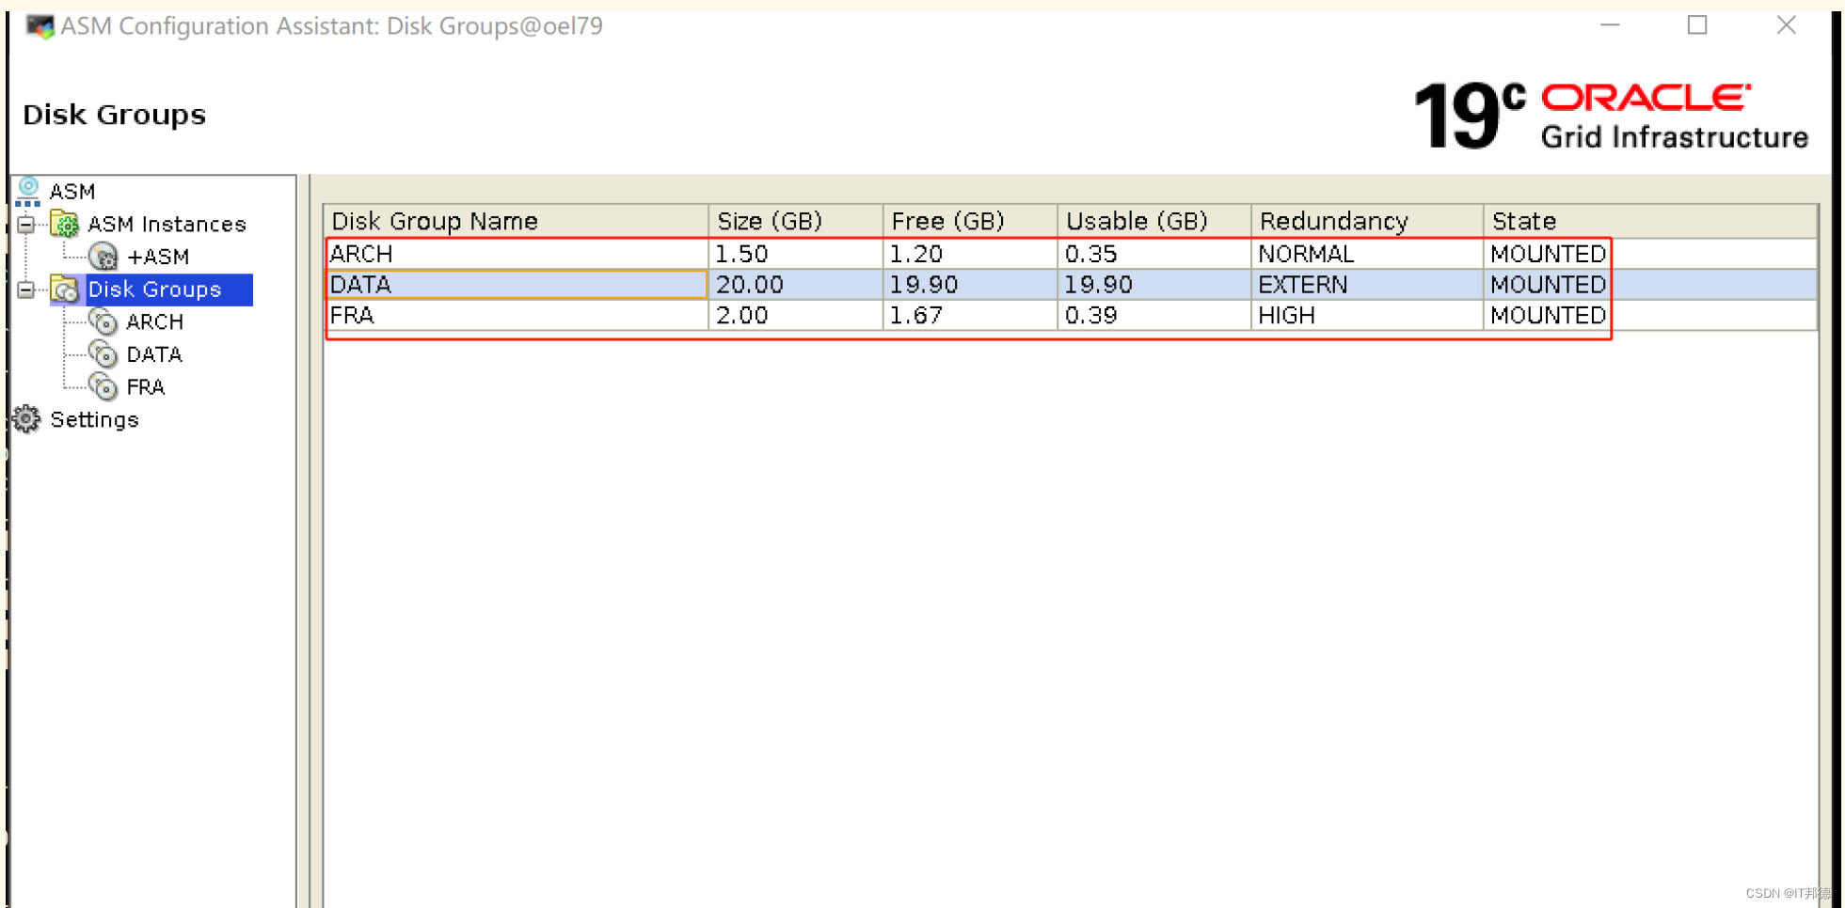
Task: Click the Disk Groups folder icon
Action: [65, 290]
